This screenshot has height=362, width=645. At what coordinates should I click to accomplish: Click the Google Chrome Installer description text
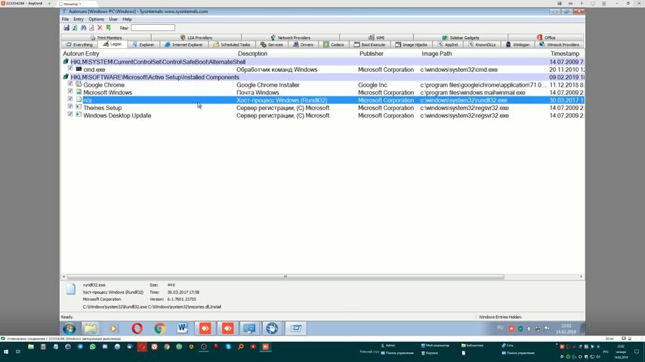pos(268,84)
